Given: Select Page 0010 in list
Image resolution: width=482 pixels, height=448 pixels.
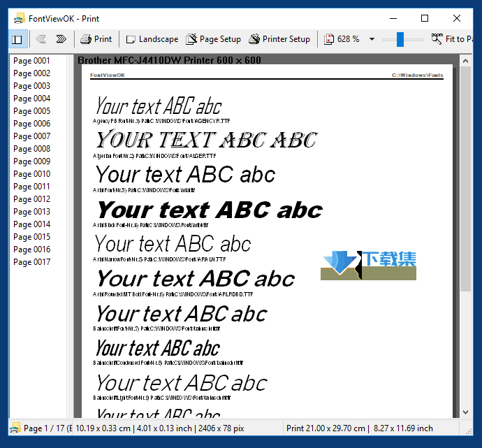Looking at the screenshot, I should coord(31,174).
